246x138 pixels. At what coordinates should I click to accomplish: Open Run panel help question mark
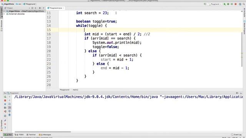[5, 128]
